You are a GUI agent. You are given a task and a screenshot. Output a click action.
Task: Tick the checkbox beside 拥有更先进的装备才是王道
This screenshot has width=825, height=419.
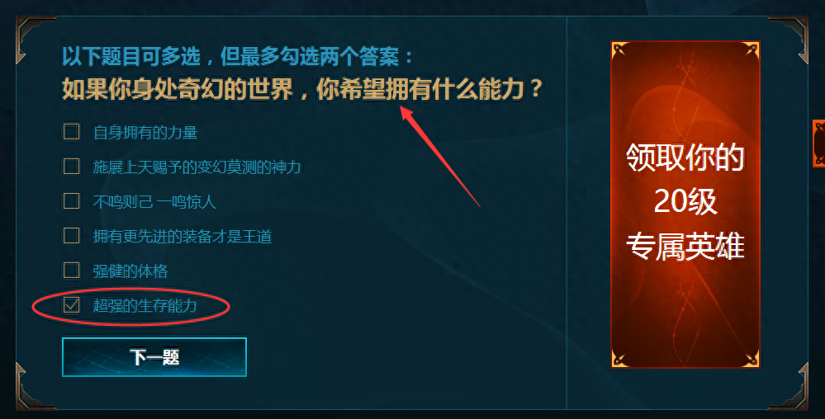pos(72,236)
